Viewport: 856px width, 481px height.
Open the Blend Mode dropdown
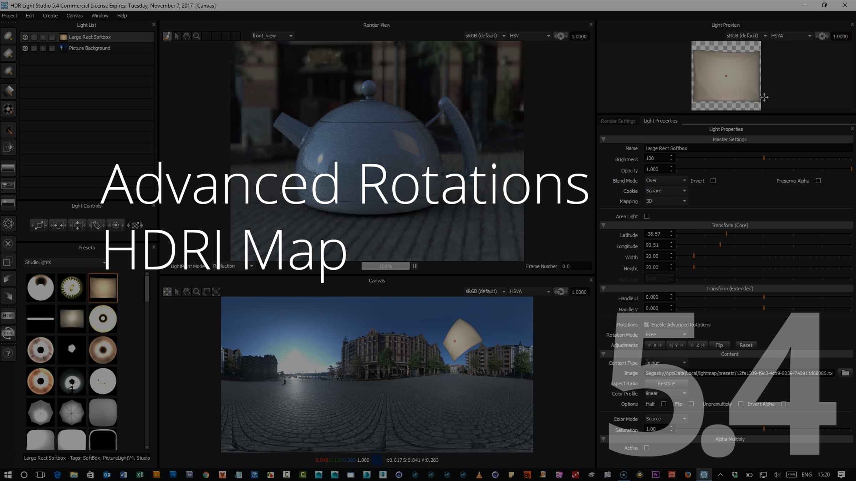click(666, 180)
